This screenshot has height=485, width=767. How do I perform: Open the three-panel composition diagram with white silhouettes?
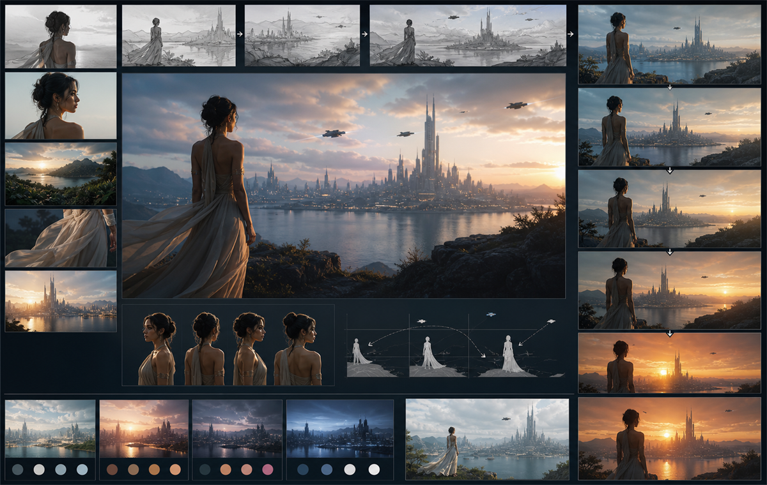[x=455, y=345]
